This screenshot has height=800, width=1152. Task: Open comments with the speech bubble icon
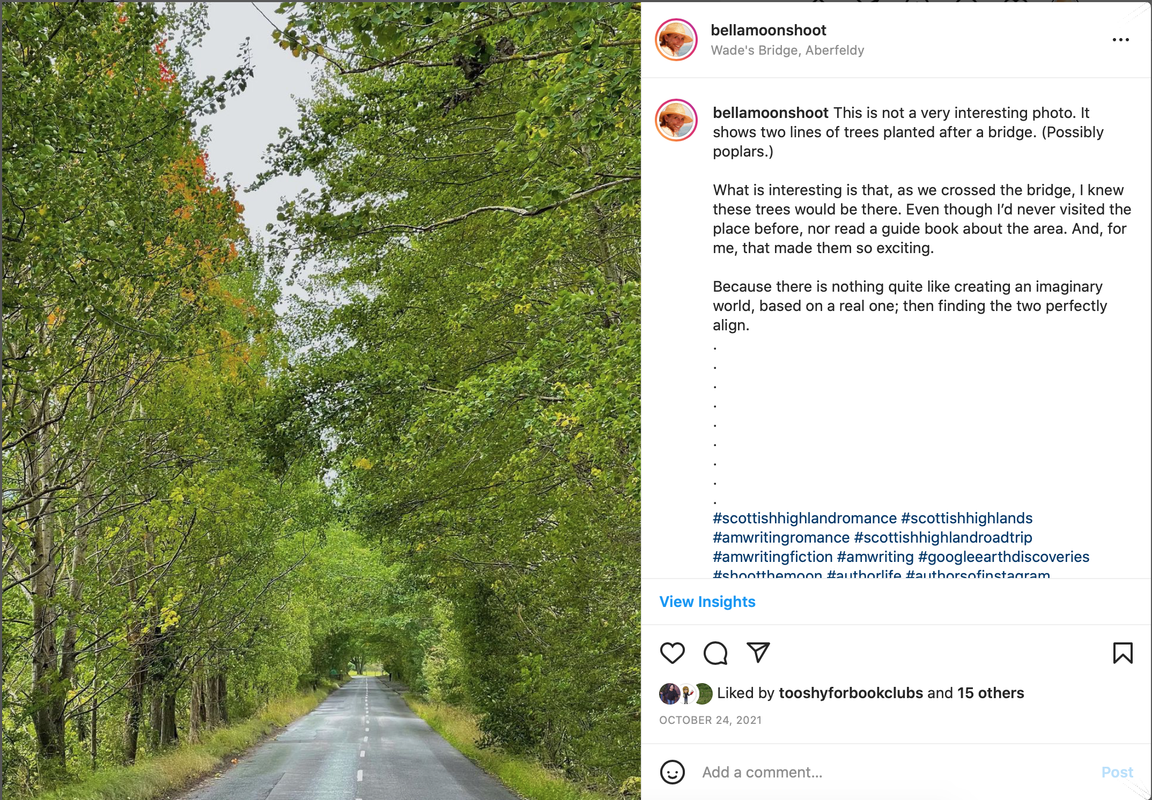pos(715,653)
